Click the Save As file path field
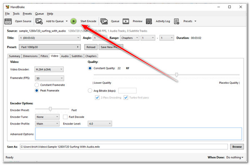The width and height of the screenshot is (250, 165). click(x=124, y=147)
